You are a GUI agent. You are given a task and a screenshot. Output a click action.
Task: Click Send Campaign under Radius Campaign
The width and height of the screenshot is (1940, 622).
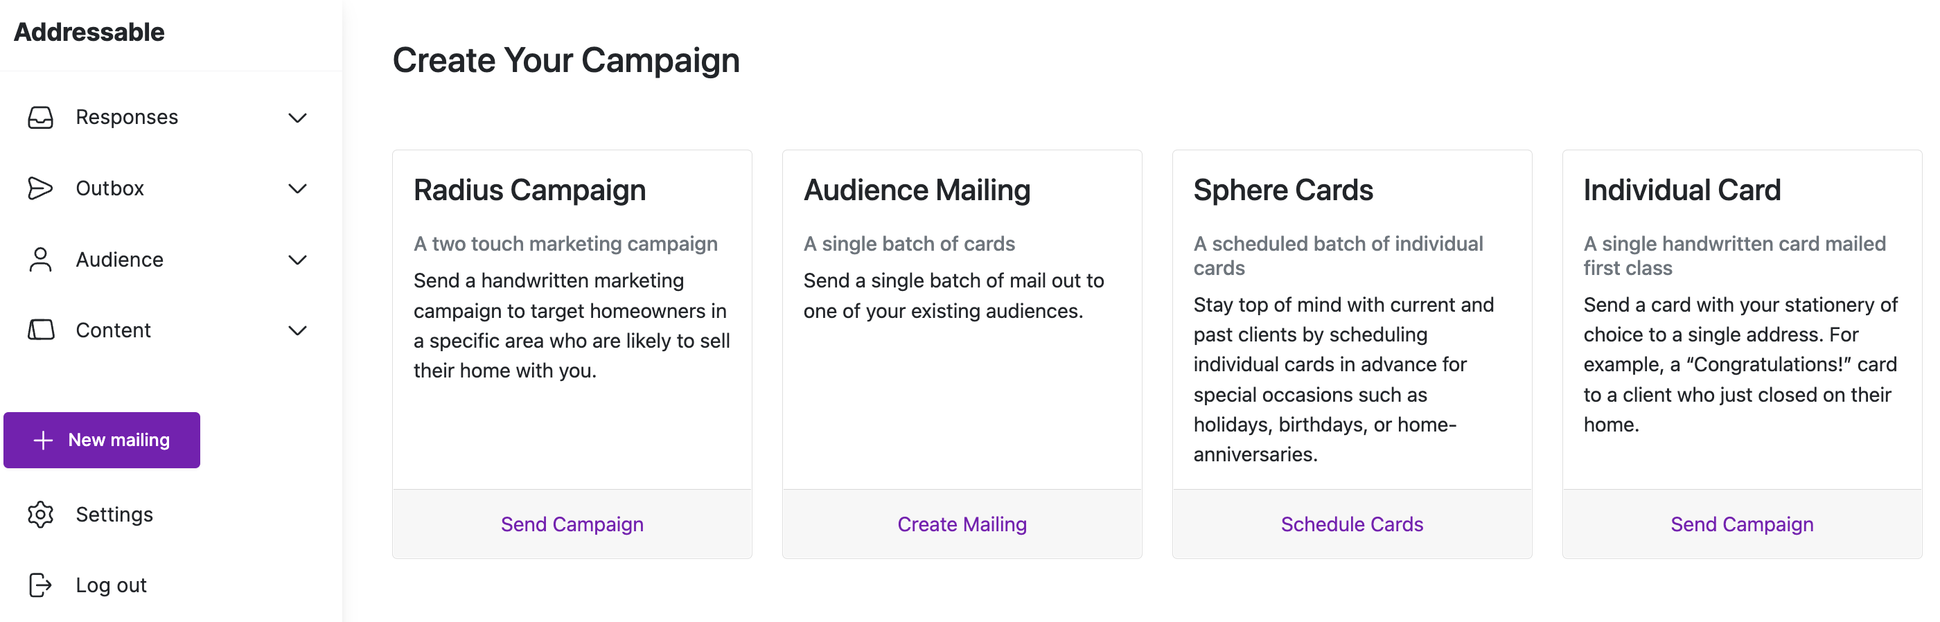click(572, 524)
